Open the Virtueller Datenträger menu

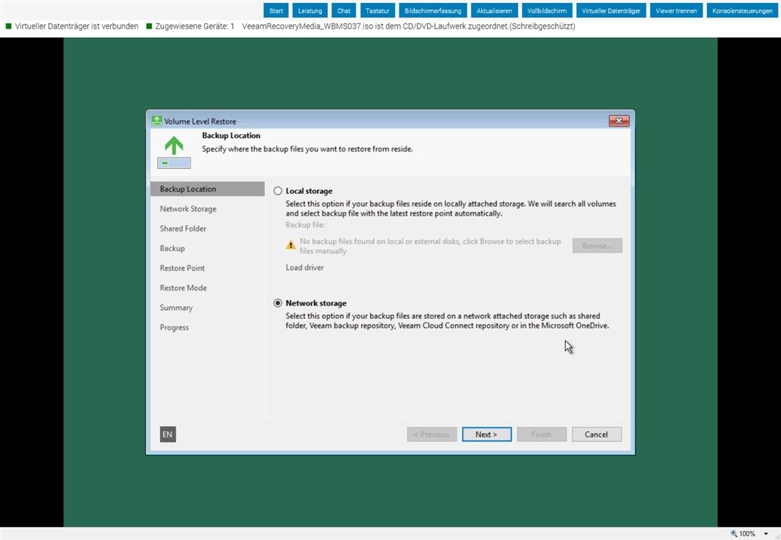(x=611, y=11)
